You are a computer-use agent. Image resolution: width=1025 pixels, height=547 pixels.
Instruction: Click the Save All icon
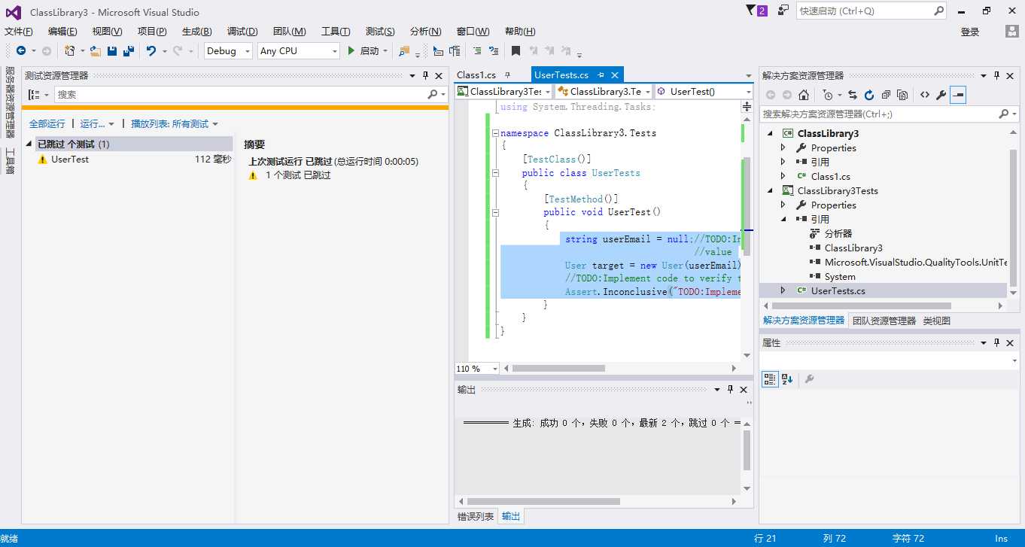[129, 50]
